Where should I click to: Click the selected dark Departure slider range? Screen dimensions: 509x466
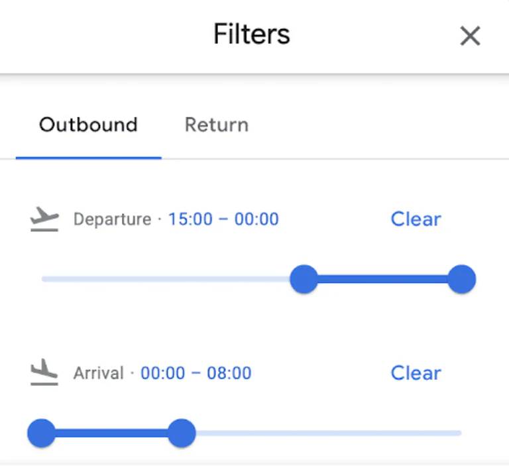[x=383, y=279]
